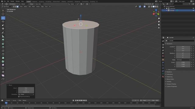Image resolution: width=195 pixels, height=109 pixels.
Task: Expand the Viewport Display panel
Action: (171, 84)
